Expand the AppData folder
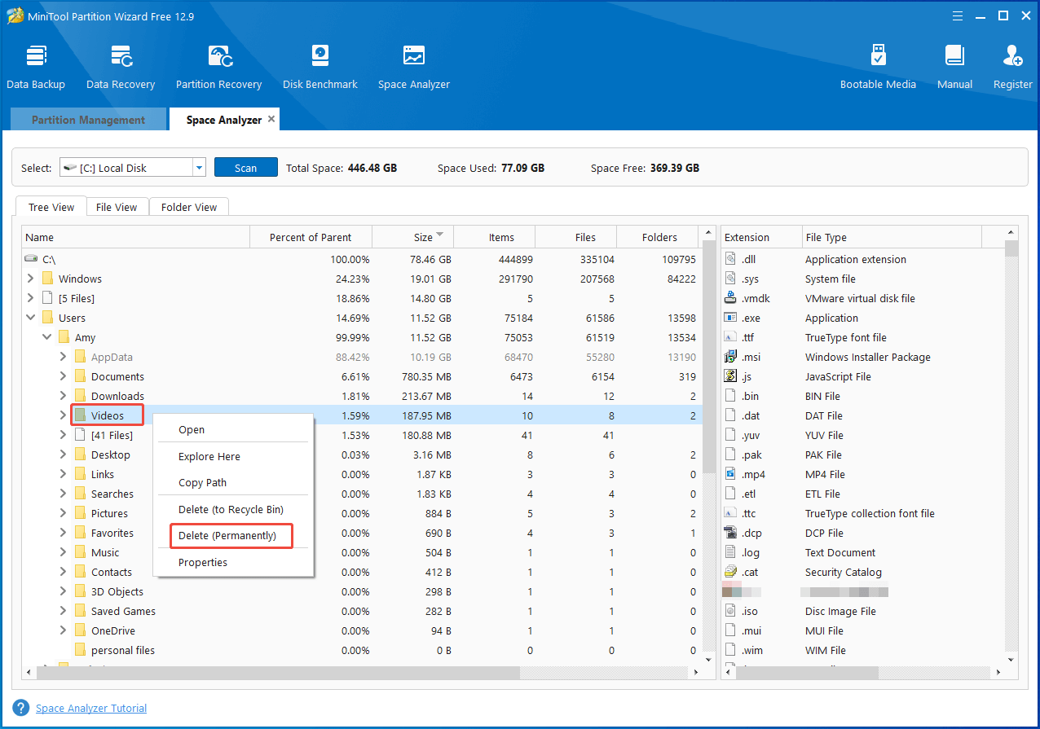This screenshot has width=1040, height=729. click(x=64, y=357)
